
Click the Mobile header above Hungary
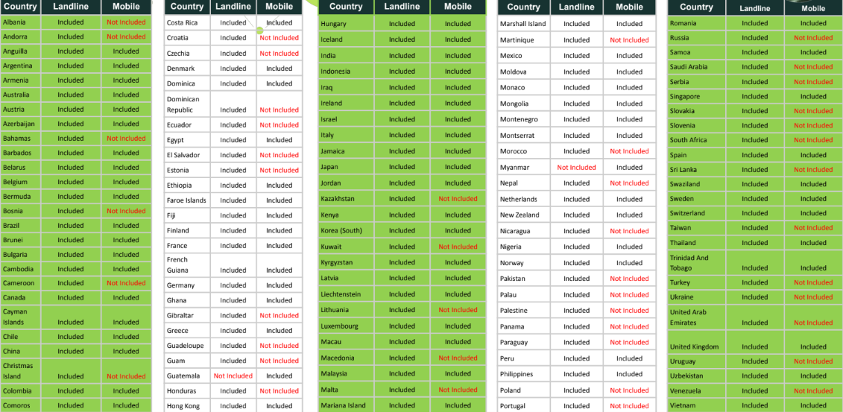(458, 7)
